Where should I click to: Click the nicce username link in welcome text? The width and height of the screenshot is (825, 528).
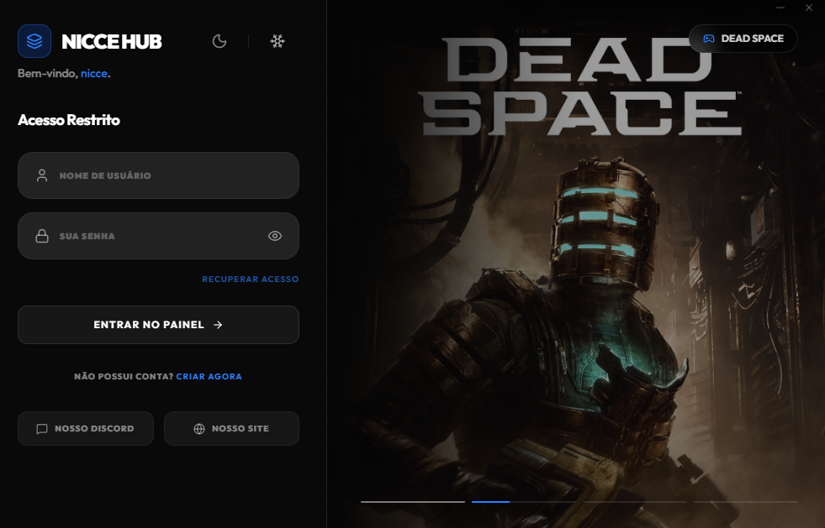coord(93,73)
